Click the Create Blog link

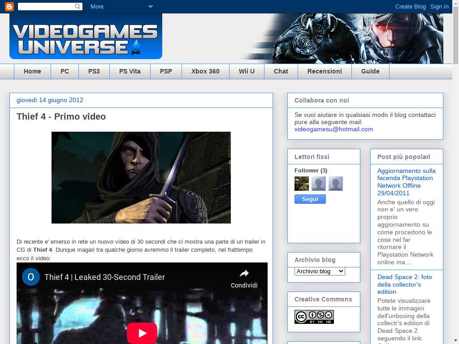[x=411, y=6]
